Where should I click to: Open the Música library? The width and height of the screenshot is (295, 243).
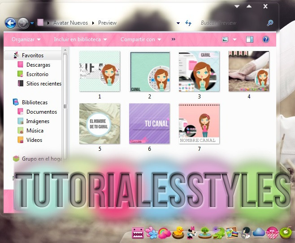point(35,131)
